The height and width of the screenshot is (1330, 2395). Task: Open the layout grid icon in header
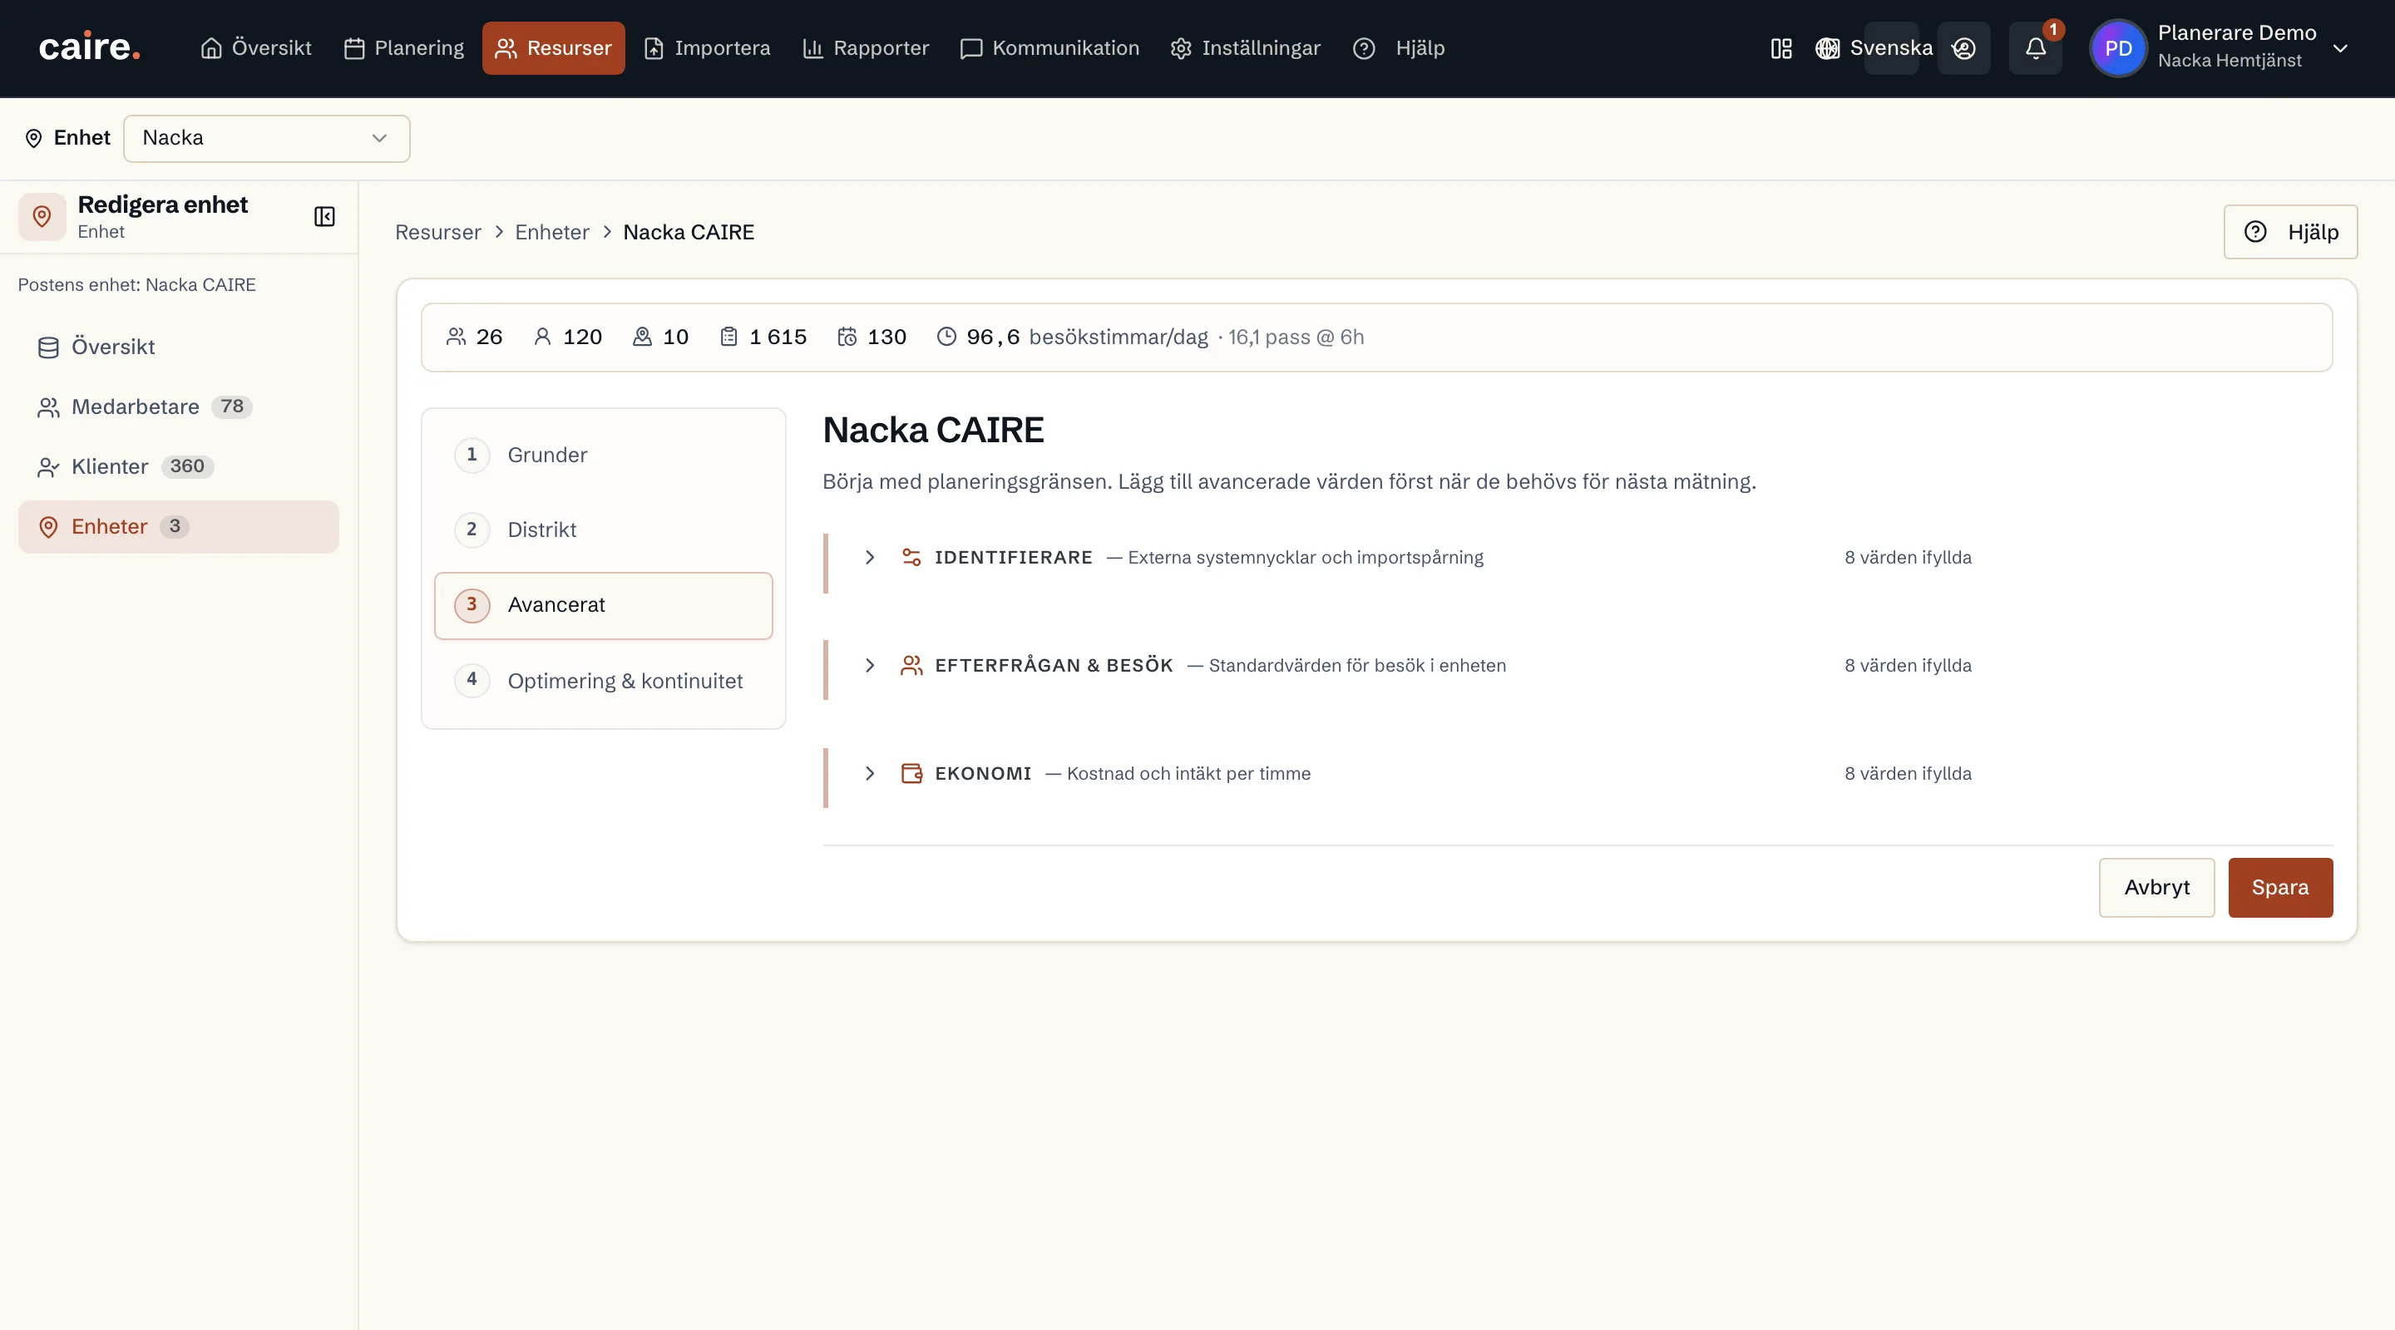pyautogui.click(x=1780, y=48)
